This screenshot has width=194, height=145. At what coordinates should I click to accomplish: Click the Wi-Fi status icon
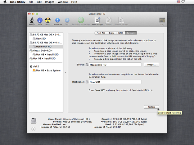(x=183, y=2)
